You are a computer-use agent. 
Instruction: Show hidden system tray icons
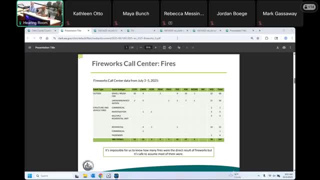[258, 175]
